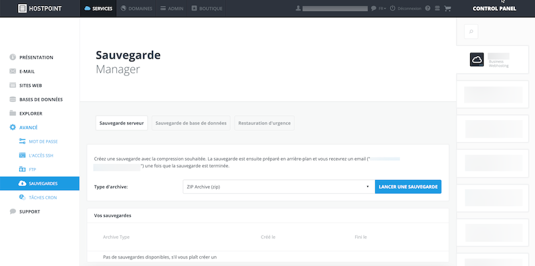Open Explorer in the sidebar
535x266 pixels.
point(31,113)
